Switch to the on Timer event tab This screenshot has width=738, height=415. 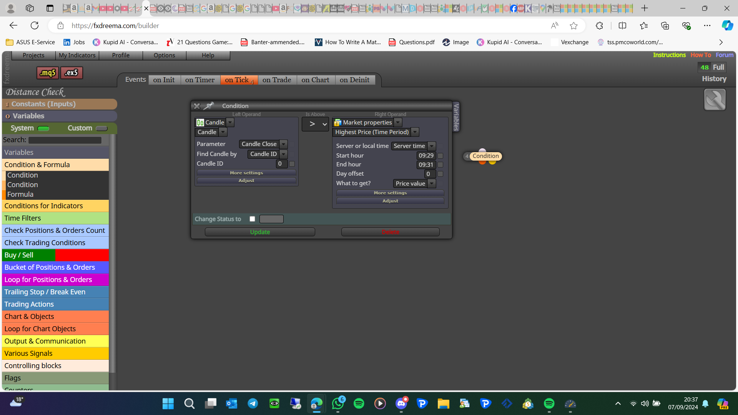(x=200, y=80)
